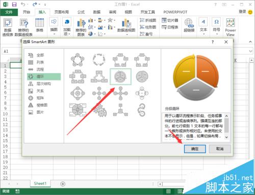Pick the Basic Pie layout thumbnail
The height and width of the screenshot is (195, 255).
[x=142, y=76]
